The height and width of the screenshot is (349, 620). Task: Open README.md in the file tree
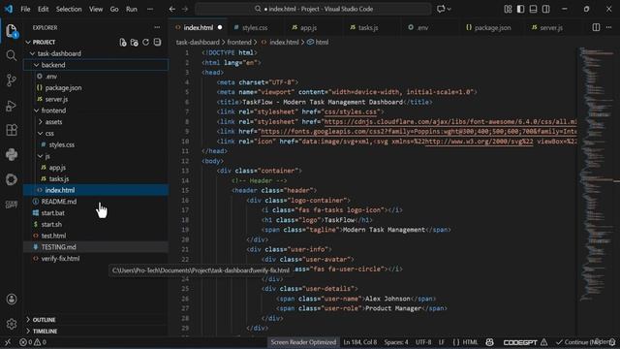pyautogui.click(x=58, y=202)
